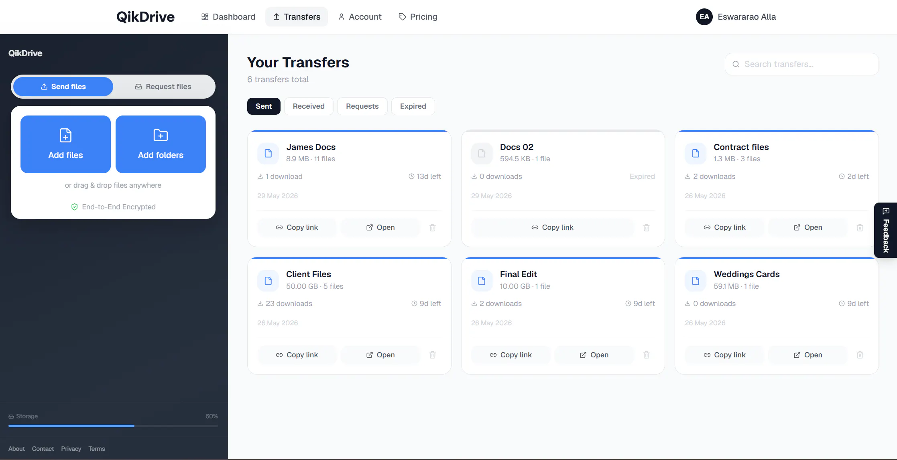Switch to Request files mode
The image size is (897, 460).
163,87
